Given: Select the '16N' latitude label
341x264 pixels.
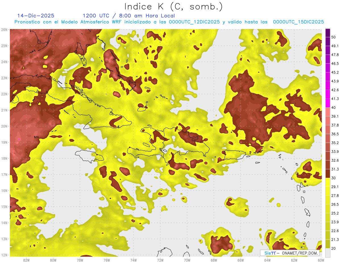Looking at the screenshot, I should (4, 191).
